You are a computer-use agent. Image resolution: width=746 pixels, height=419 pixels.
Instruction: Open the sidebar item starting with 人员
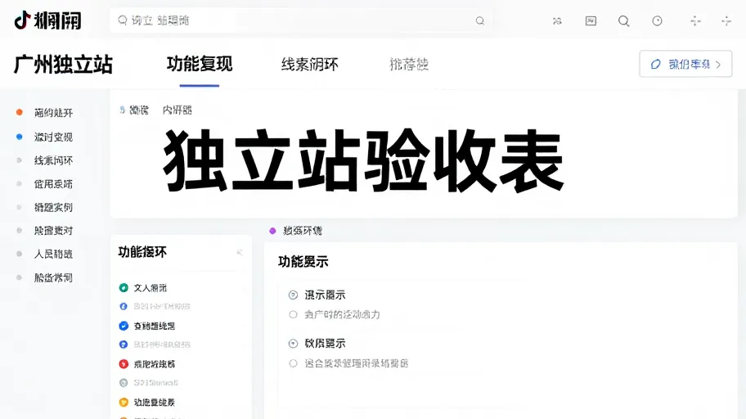[x=44, y=254]
